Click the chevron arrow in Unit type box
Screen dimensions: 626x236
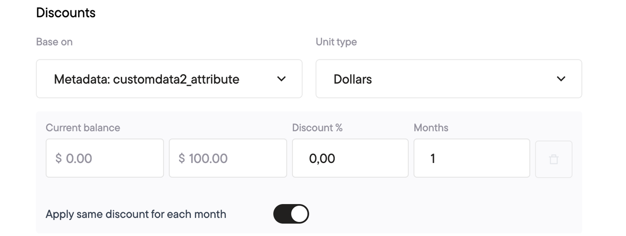click(561, 79)
